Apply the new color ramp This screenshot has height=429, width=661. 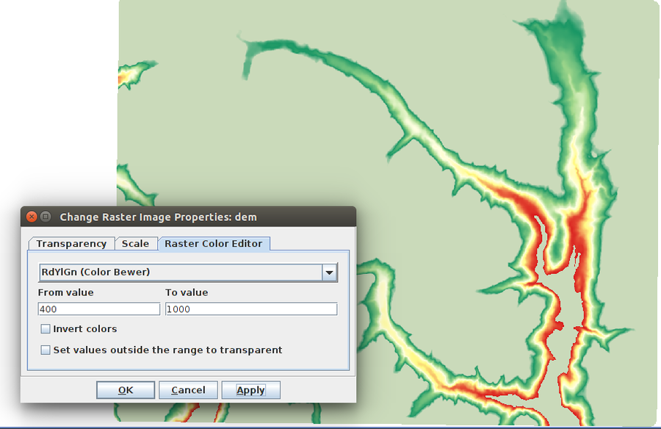[250, 389]
